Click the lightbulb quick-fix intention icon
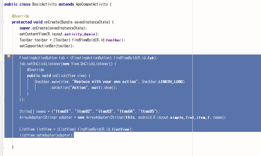The image size is (261, 156). [9, 56]
